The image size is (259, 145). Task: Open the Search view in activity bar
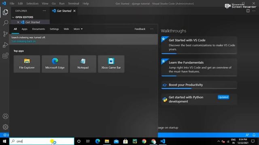[x=5, y=23]
